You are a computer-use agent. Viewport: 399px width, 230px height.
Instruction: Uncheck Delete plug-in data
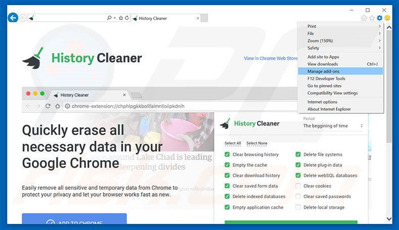coord(298,165)
